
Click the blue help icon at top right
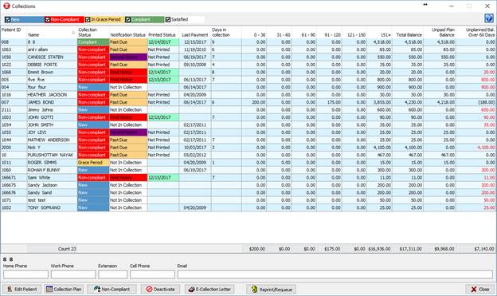(x=488, y=18)
